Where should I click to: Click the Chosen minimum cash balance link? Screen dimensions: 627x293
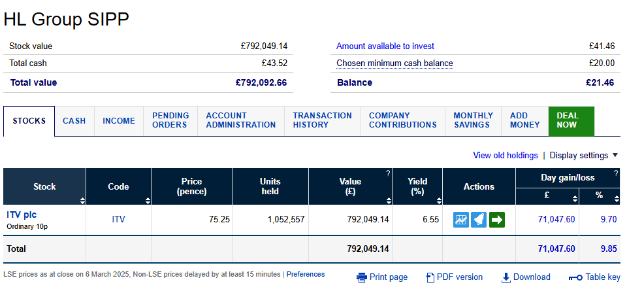click(394, 63)
